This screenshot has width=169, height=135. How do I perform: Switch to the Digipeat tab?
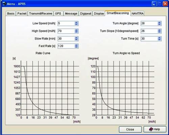click(x=86, y=13)
